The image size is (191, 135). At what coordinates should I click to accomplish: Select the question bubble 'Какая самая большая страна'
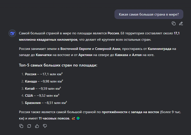pos(149,14)
